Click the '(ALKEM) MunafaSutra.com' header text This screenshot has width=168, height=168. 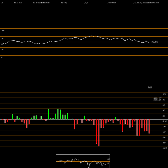pyautogui.click(x=146, y=3)
